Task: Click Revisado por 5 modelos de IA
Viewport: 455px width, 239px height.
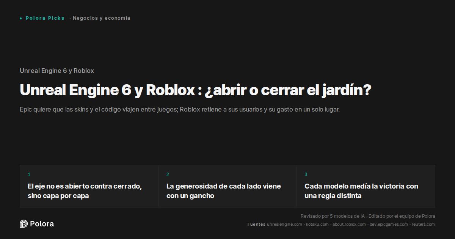Action: 333,216
